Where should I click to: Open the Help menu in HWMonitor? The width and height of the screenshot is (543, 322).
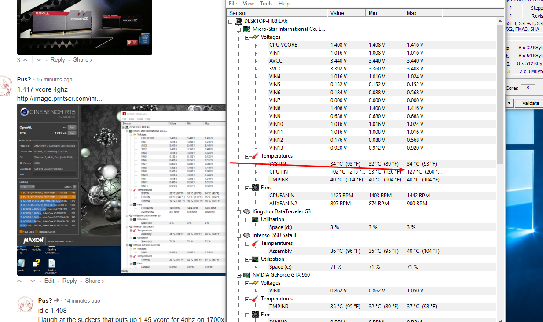click(284, 4)
